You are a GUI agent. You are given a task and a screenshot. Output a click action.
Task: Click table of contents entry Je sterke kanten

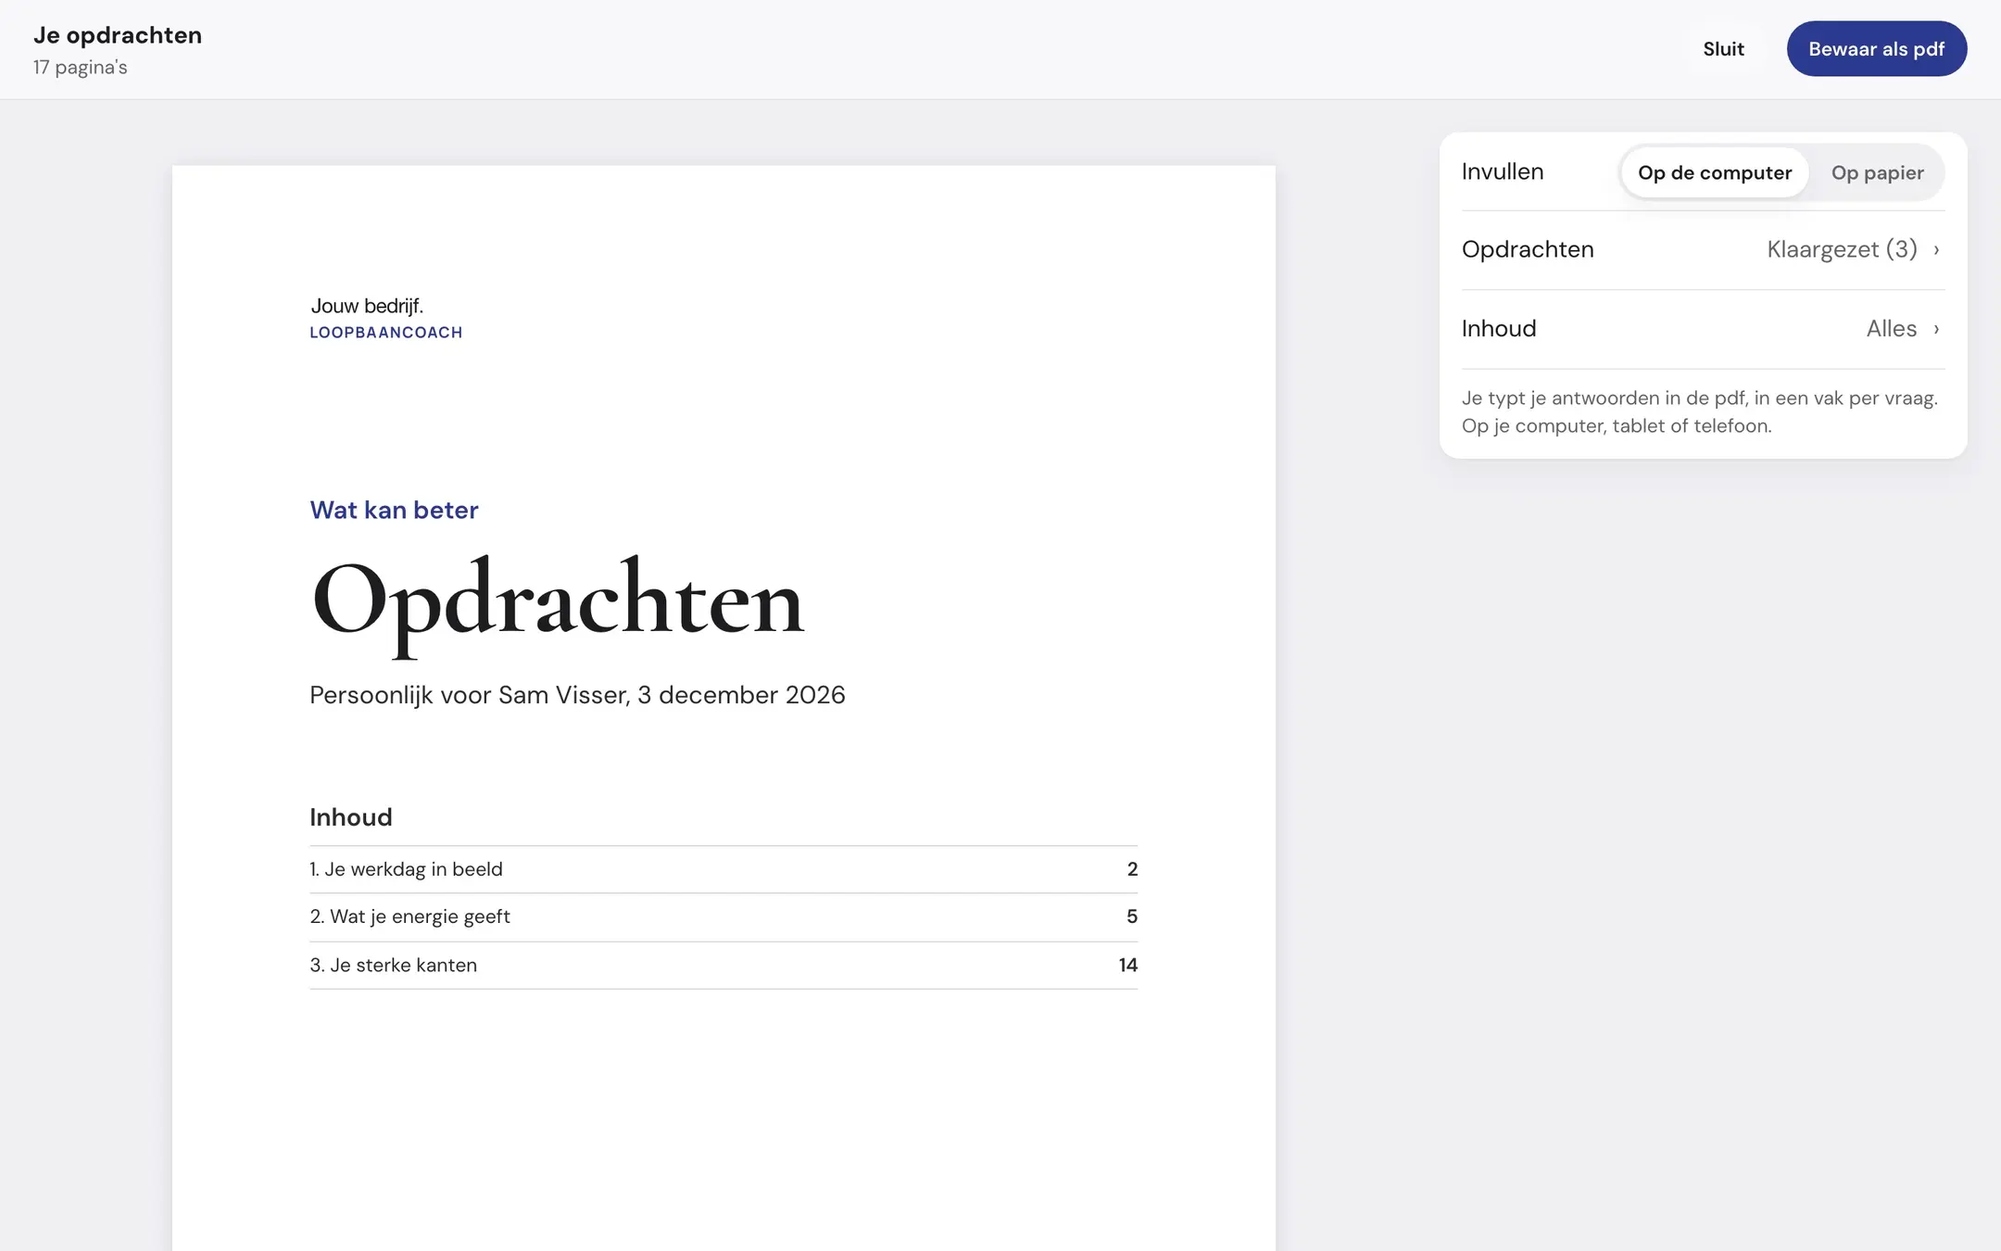point(724,965)
